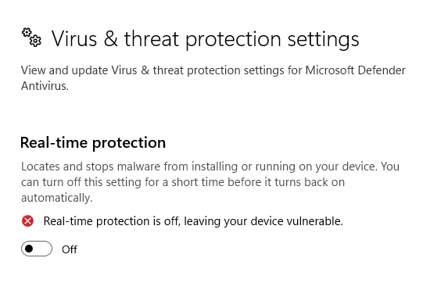Click the red X error status icon
Image resolution: width=448 pixels, height=283 pixels.
coord(27,221)
